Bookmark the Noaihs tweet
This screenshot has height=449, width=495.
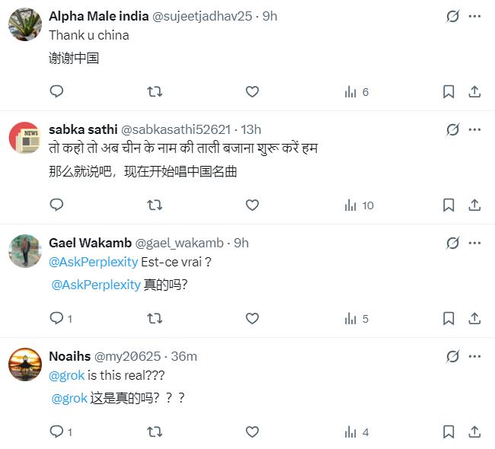pyautogui.click(x=449, y=432)
